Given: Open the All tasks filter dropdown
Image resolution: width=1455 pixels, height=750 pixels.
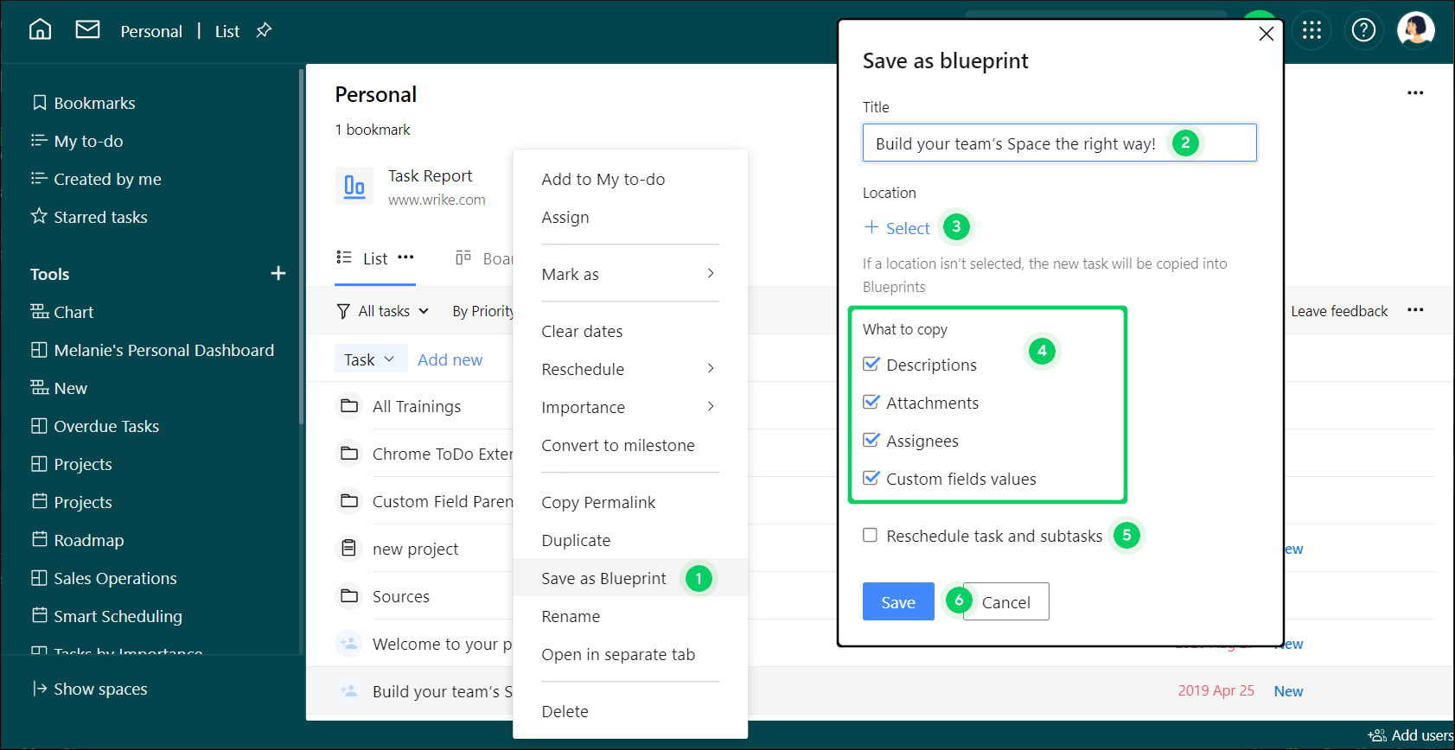Looking at the screenshot, I should pyautogui.click(x=383, y=311).
